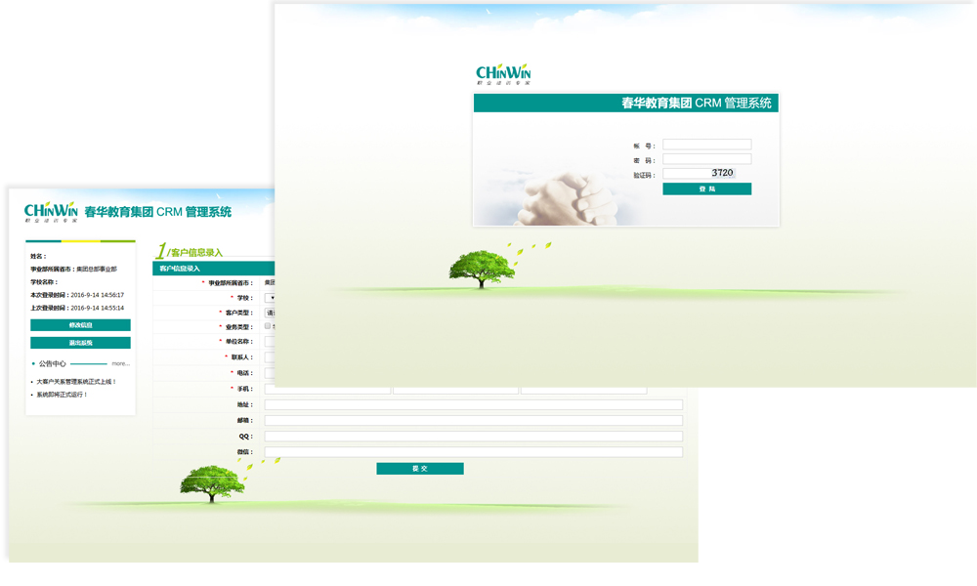Click the green tree below the customer form
977x586 pixels.
212,482
